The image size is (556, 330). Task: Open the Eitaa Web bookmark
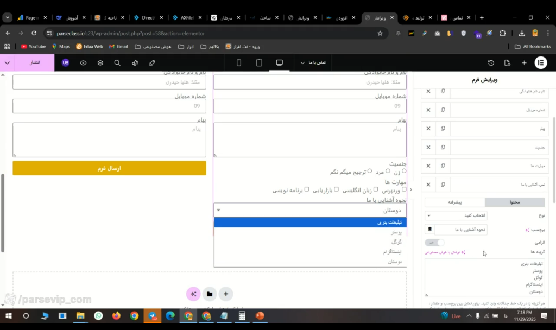[x=90, y=47]
